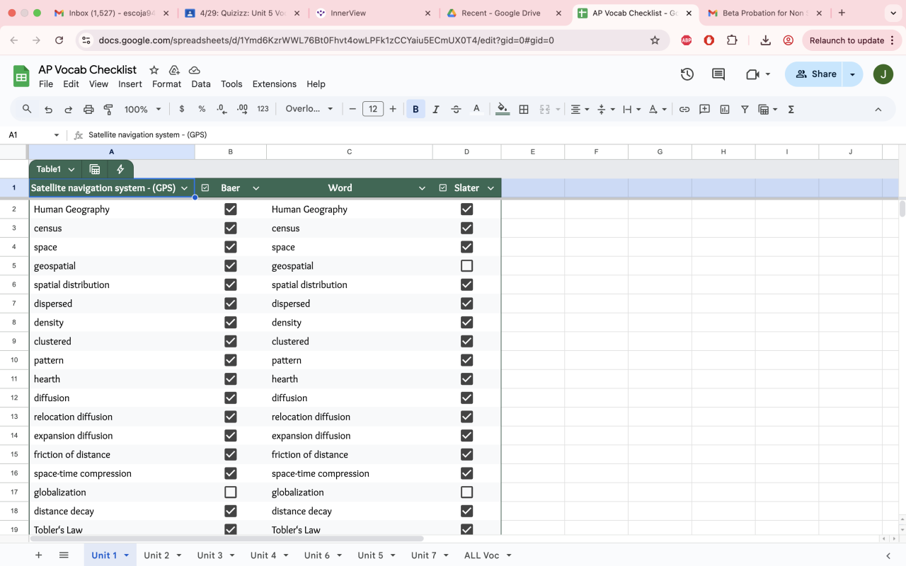This screenshot has width=906, height=566.
Task: Format as currency
Action: click(182, 109)
